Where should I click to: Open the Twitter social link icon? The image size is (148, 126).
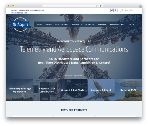click(x=112, y=10)
